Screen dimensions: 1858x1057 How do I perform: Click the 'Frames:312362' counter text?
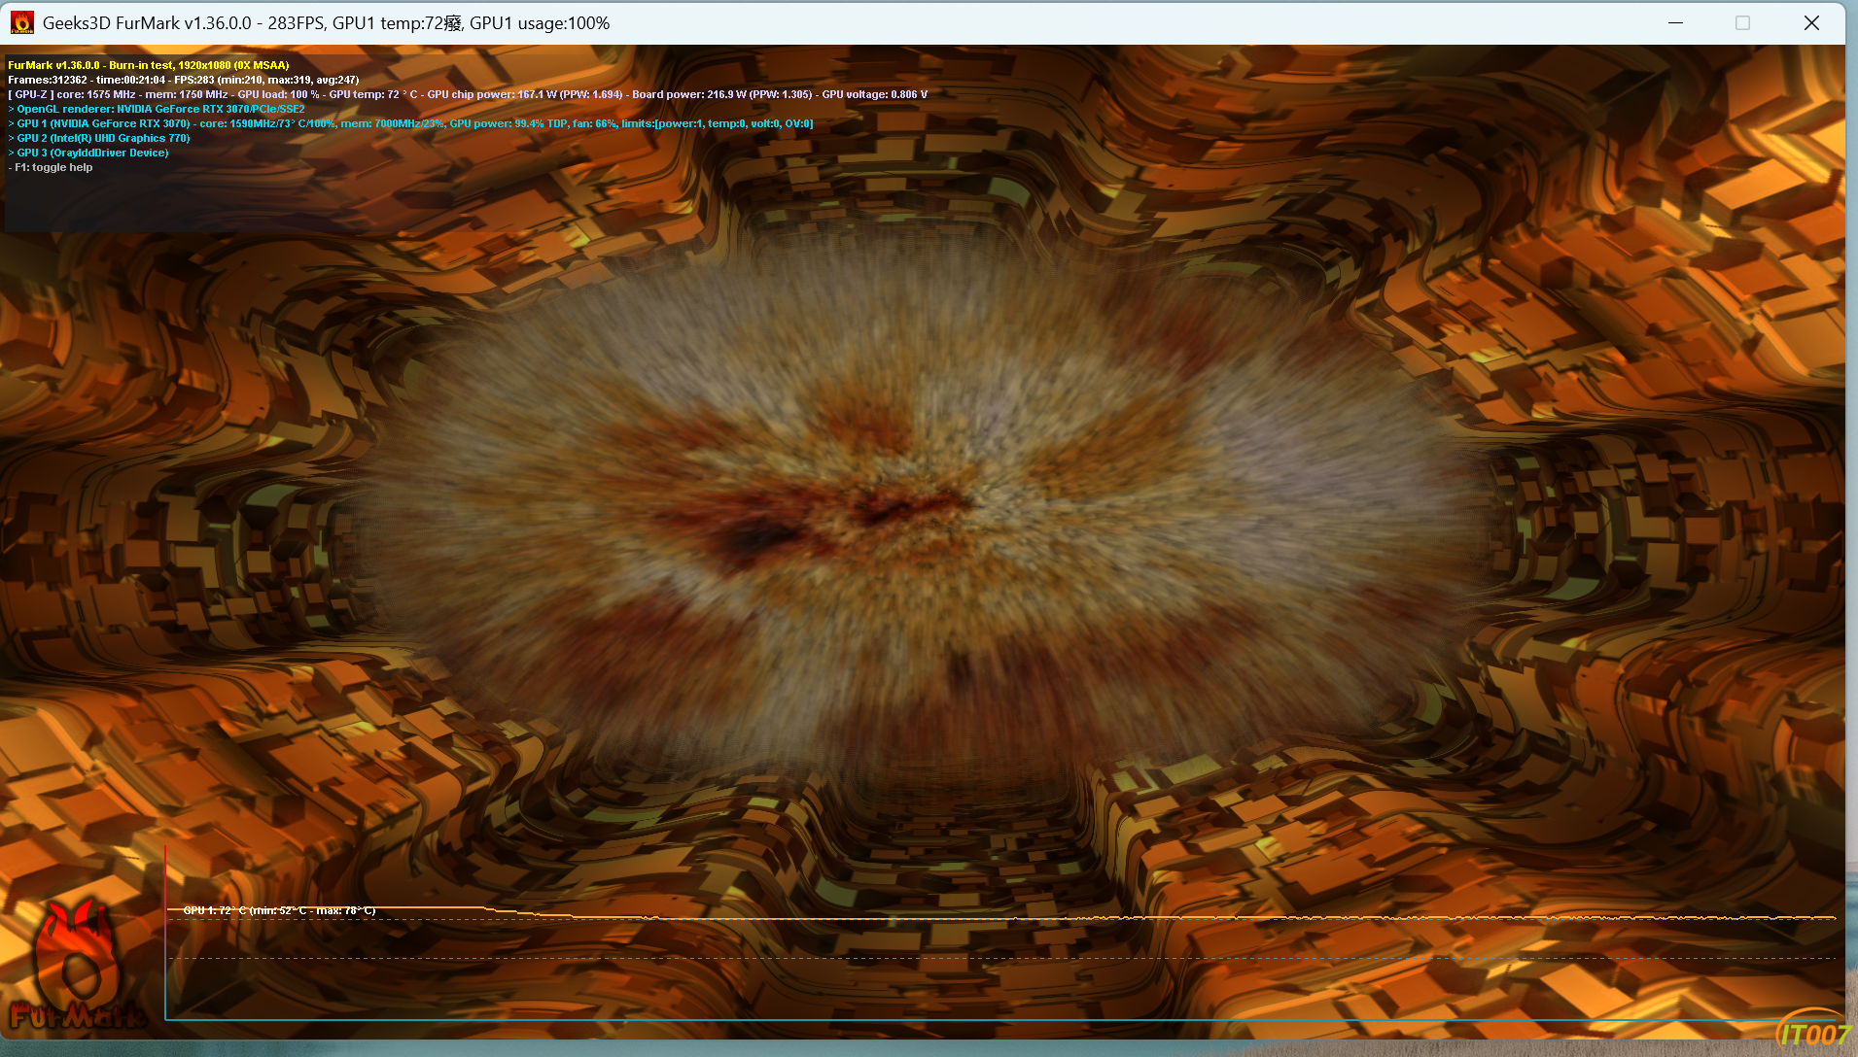tap(48, 80)
